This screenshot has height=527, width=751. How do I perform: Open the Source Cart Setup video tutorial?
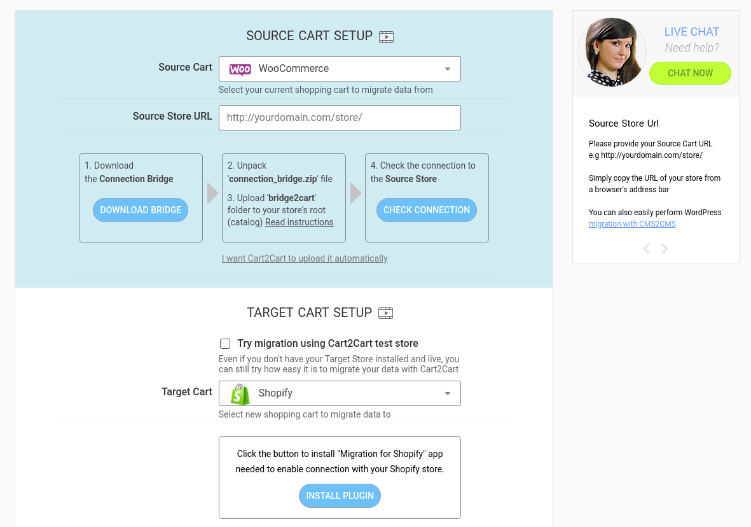tap(386, 36)
